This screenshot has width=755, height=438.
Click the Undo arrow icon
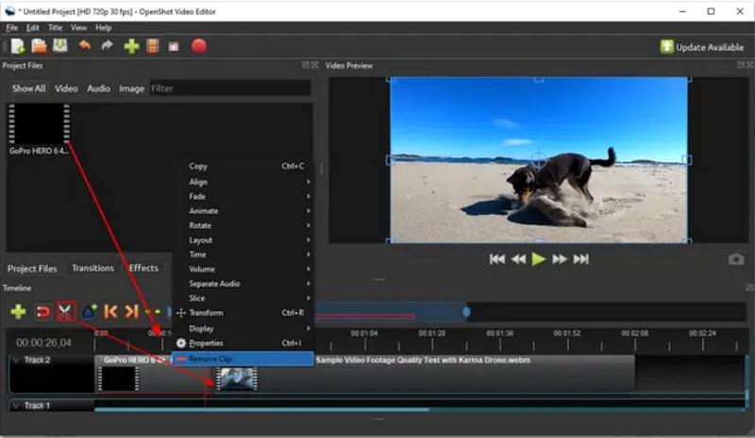pos(85,45)
